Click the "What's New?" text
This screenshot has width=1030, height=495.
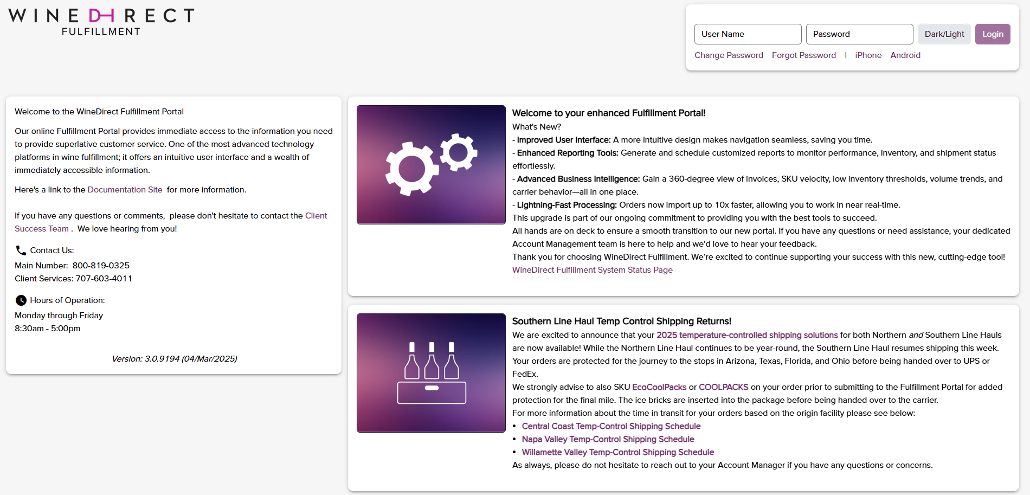(537, 127)
